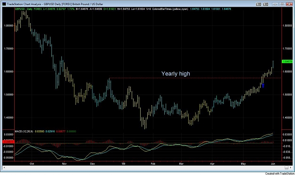This screenshot has width=295, height=175.
Task: Minimize the Chart Analysis window
Action: click(275, 4)
